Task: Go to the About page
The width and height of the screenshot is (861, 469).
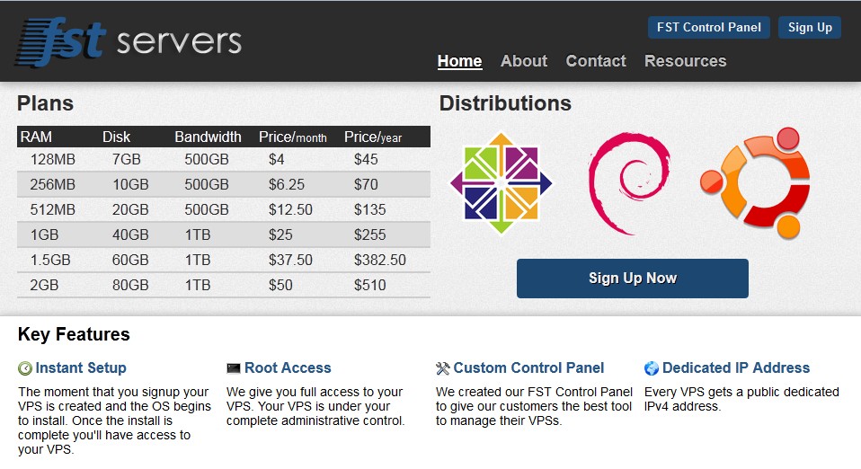Action: tap(524, 61)
